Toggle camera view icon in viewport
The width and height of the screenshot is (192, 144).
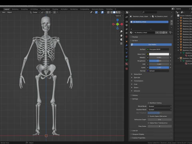pyautogui.click(x=121, y=40)
